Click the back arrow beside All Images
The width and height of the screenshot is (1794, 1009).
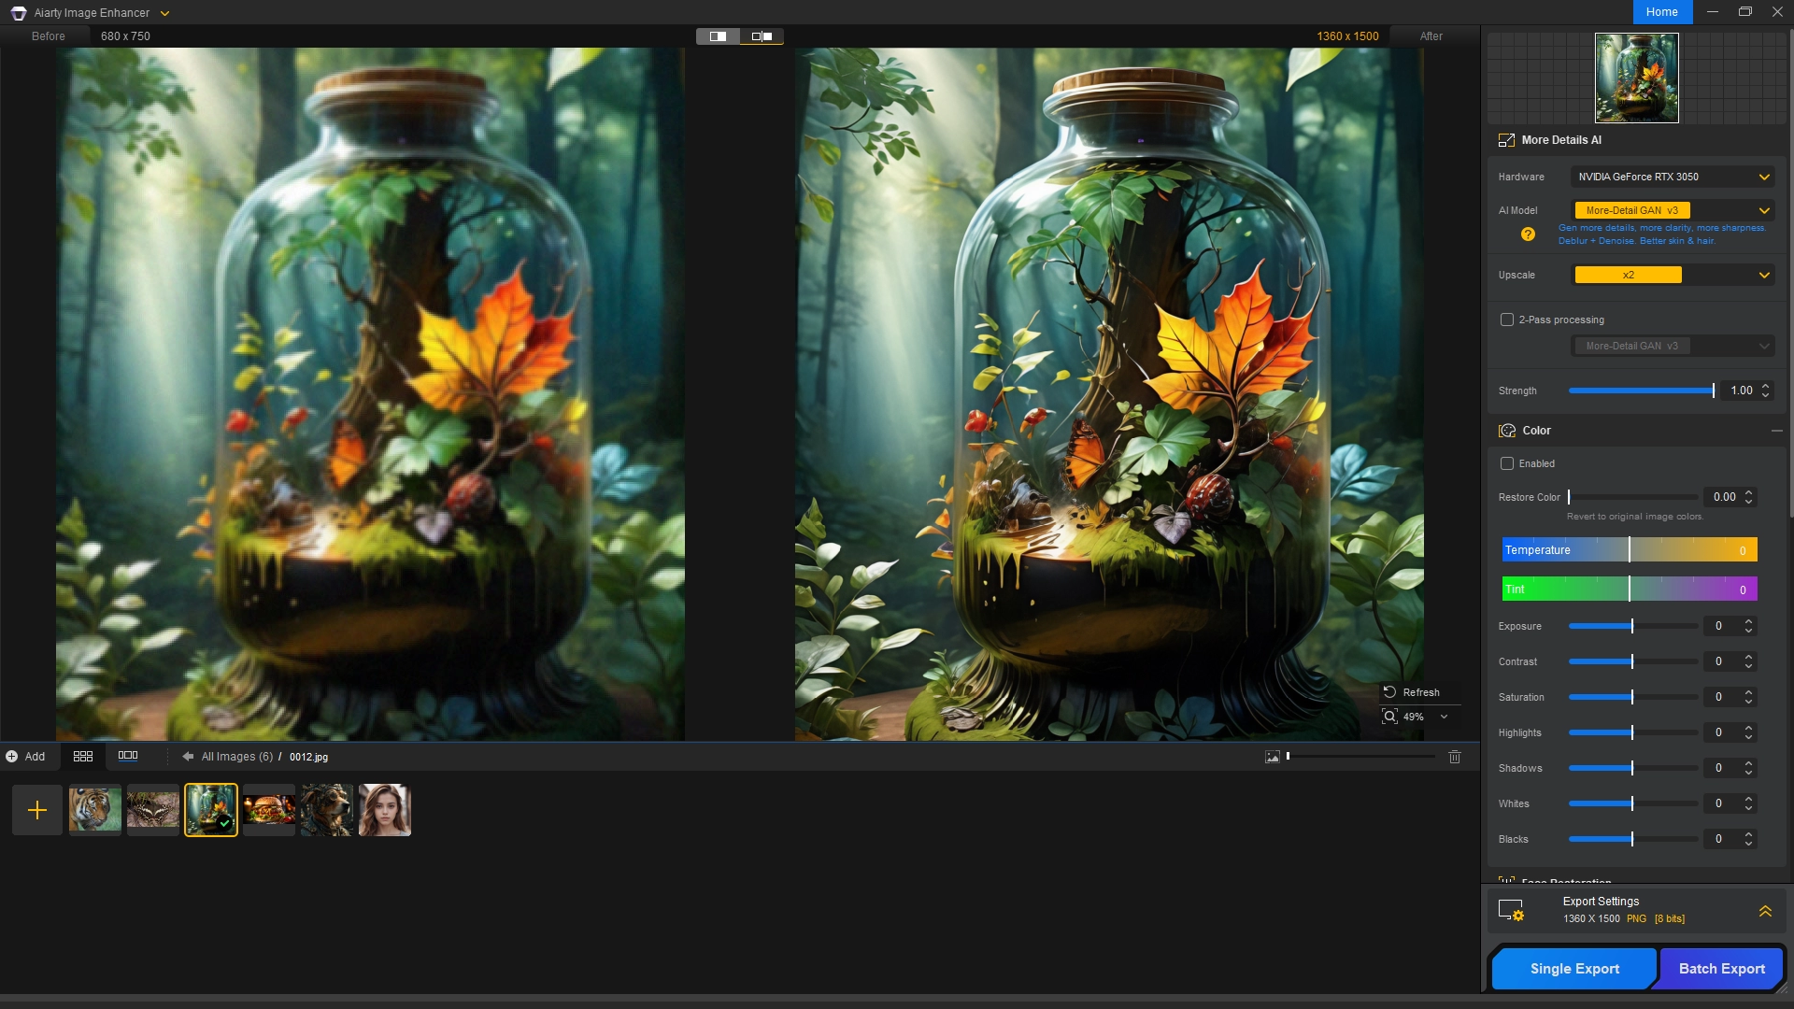click(188, 757)
